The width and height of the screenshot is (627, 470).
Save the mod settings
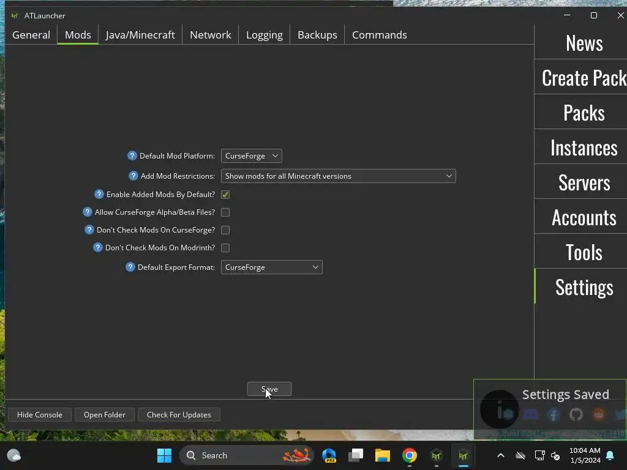pos(269,389)
